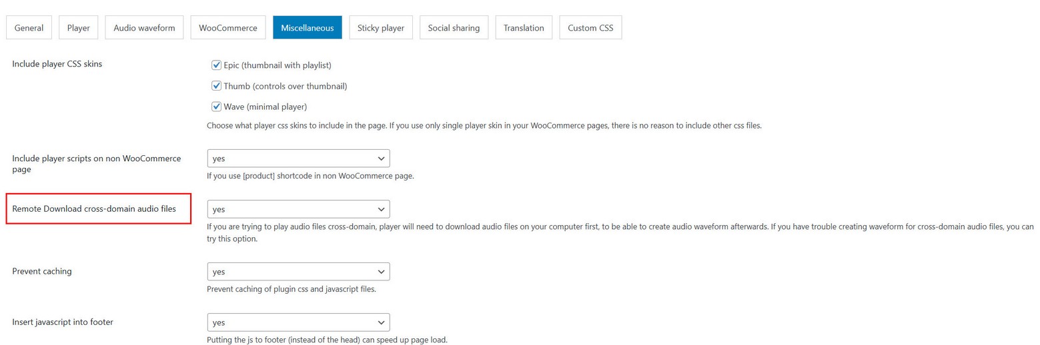Screen dimensions: 1040x345
Task: Click the Prevent caching setting label
Action: pyautogui.click(x=42, y=271)
